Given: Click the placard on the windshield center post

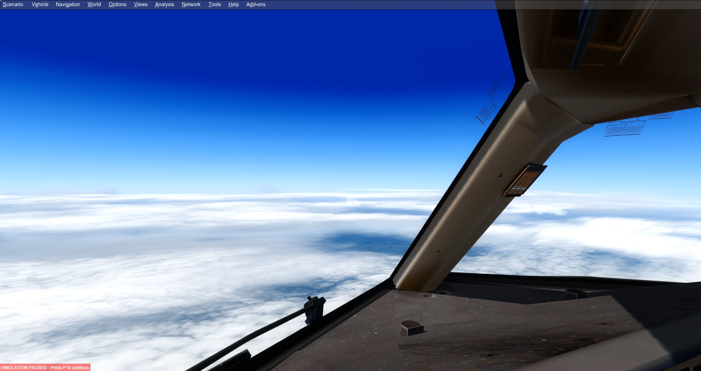Looking at the screenshot, I should (525, 181).
